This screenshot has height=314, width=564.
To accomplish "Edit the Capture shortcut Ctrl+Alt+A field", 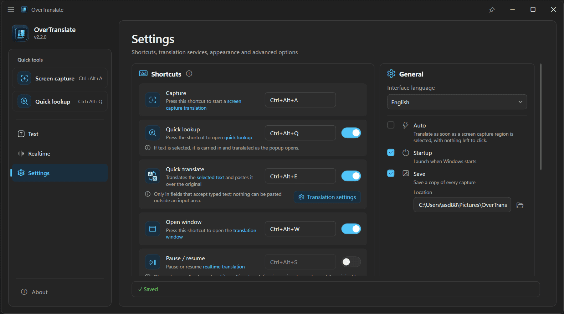I will point(300,100).
